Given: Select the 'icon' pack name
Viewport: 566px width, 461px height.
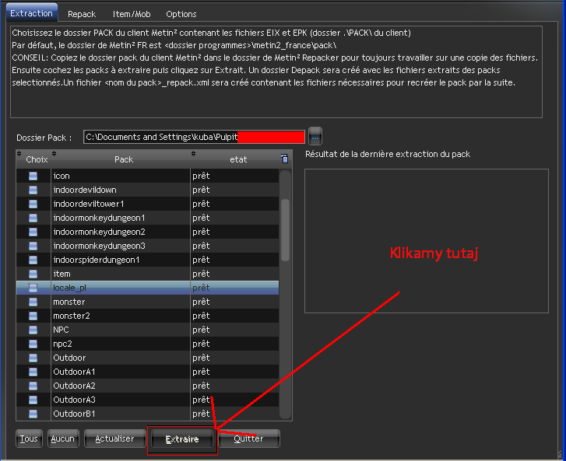Looking at the screenshot, I should point(62,176).
